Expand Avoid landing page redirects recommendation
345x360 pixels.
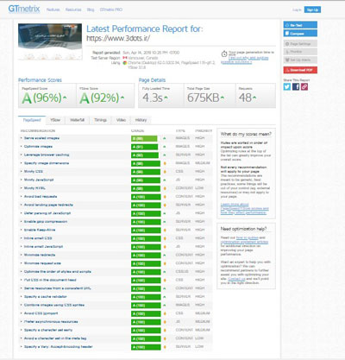[x=48, y=205]
